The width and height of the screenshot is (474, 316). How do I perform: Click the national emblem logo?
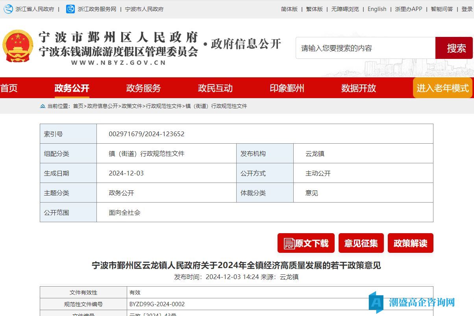pos(18,46)
